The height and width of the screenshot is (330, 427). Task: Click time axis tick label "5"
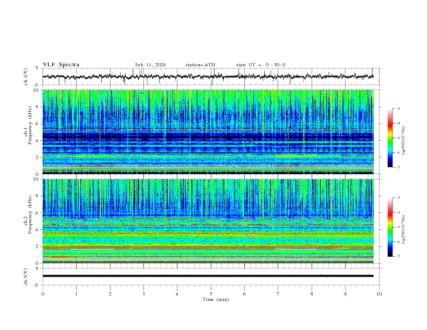click(x=211, y=294)
